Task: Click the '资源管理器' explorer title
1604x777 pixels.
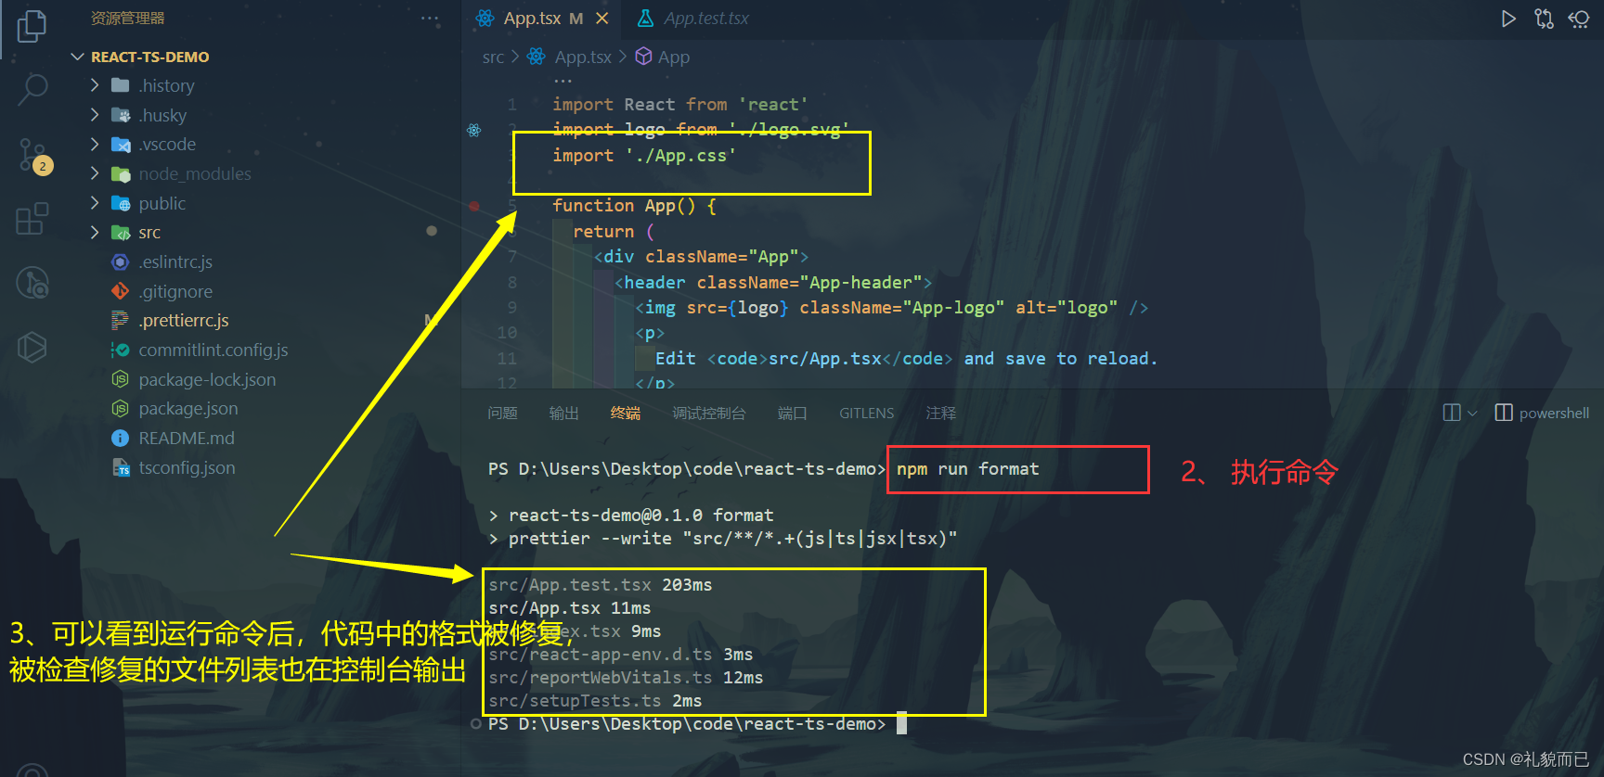Action: (x=128, y=19)
